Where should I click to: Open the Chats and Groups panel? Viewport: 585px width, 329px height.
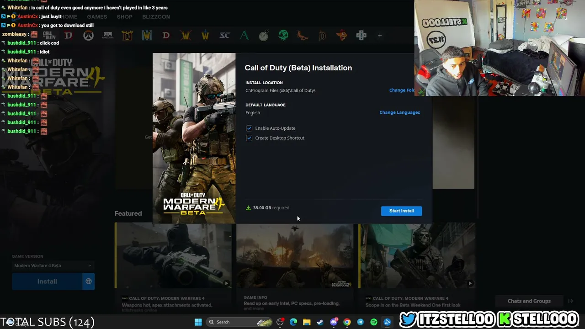[529, 301]
